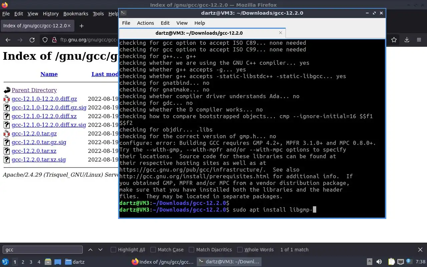Close the find bar

420,250
